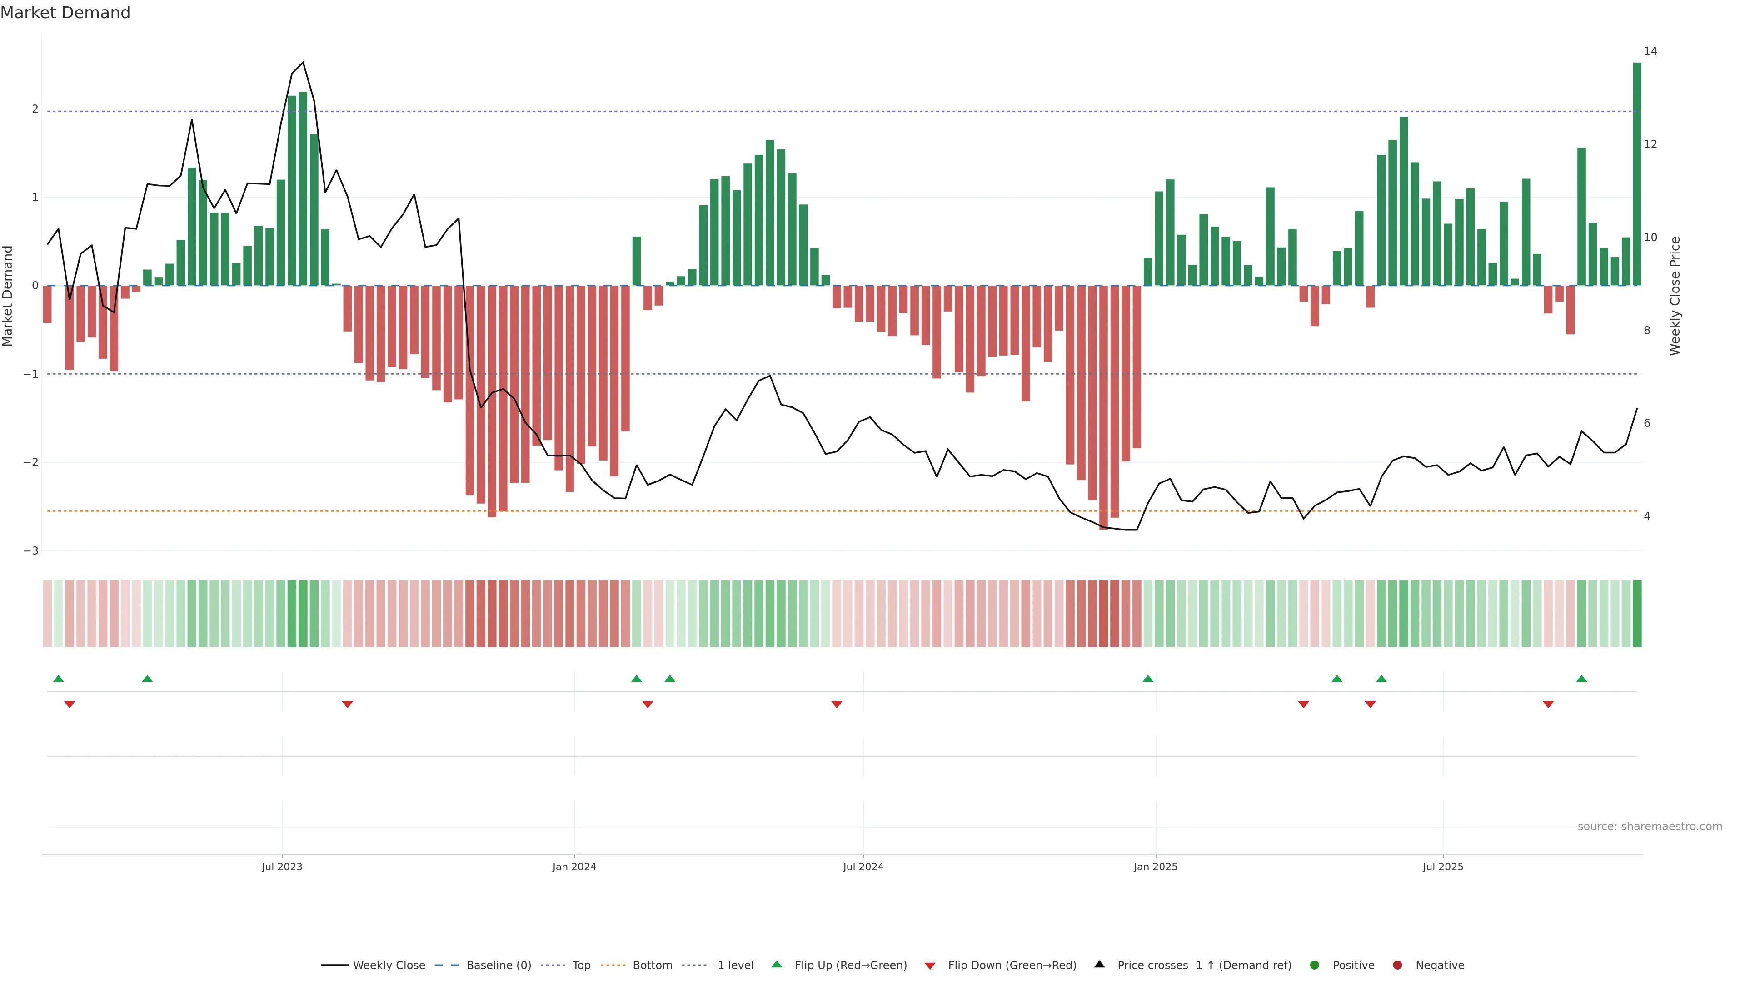
Task: Click the darkest green heatmap cell at right end
Action: click(1637, 614)
